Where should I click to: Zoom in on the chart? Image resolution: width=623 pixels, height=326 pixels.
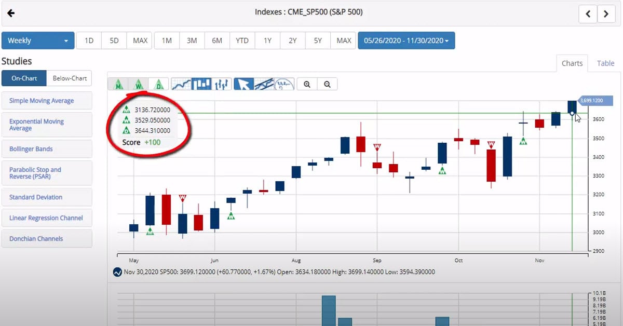tap(307, 84)
